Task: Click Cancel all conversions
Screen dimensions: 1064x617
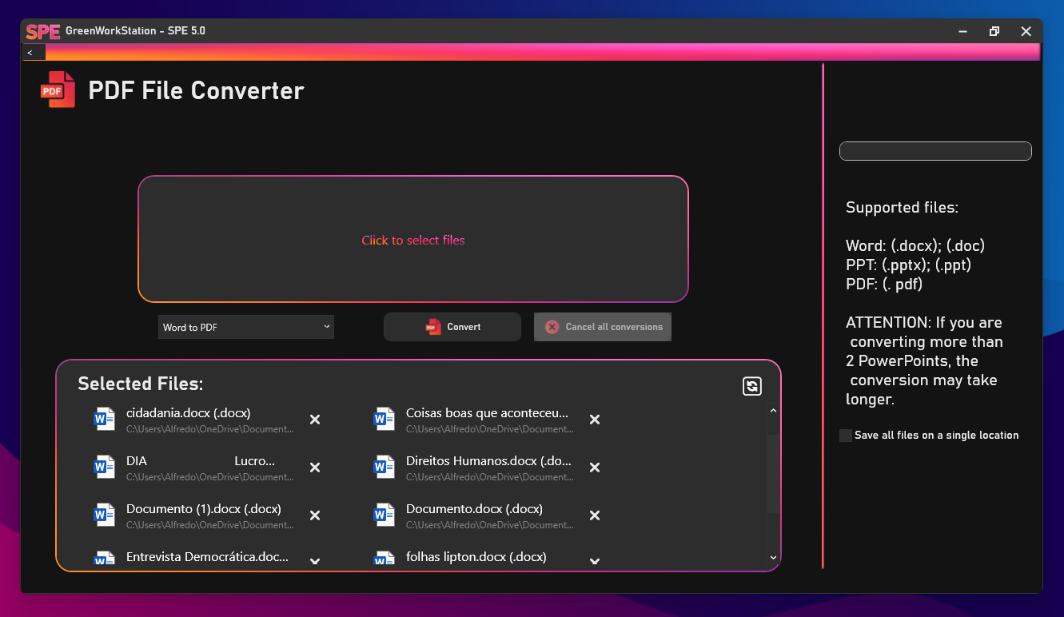Action: tap(603, 327)
